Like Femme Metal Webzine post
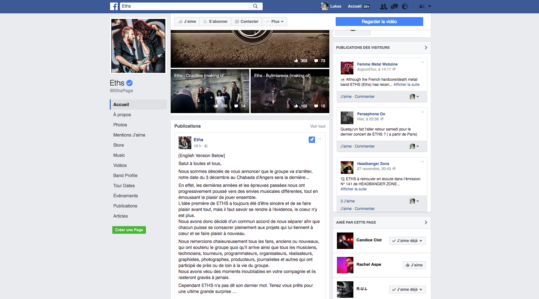The image size is (539, 299). click(x=346, y=97)
